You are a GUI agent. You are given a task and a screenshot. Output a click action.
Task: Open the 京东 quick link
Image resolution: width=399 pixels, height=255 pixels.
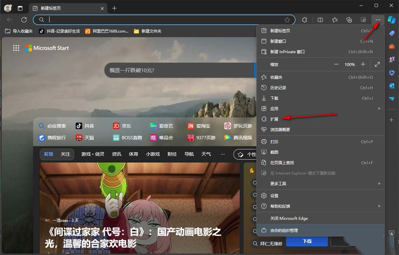(x=122, y=126)
